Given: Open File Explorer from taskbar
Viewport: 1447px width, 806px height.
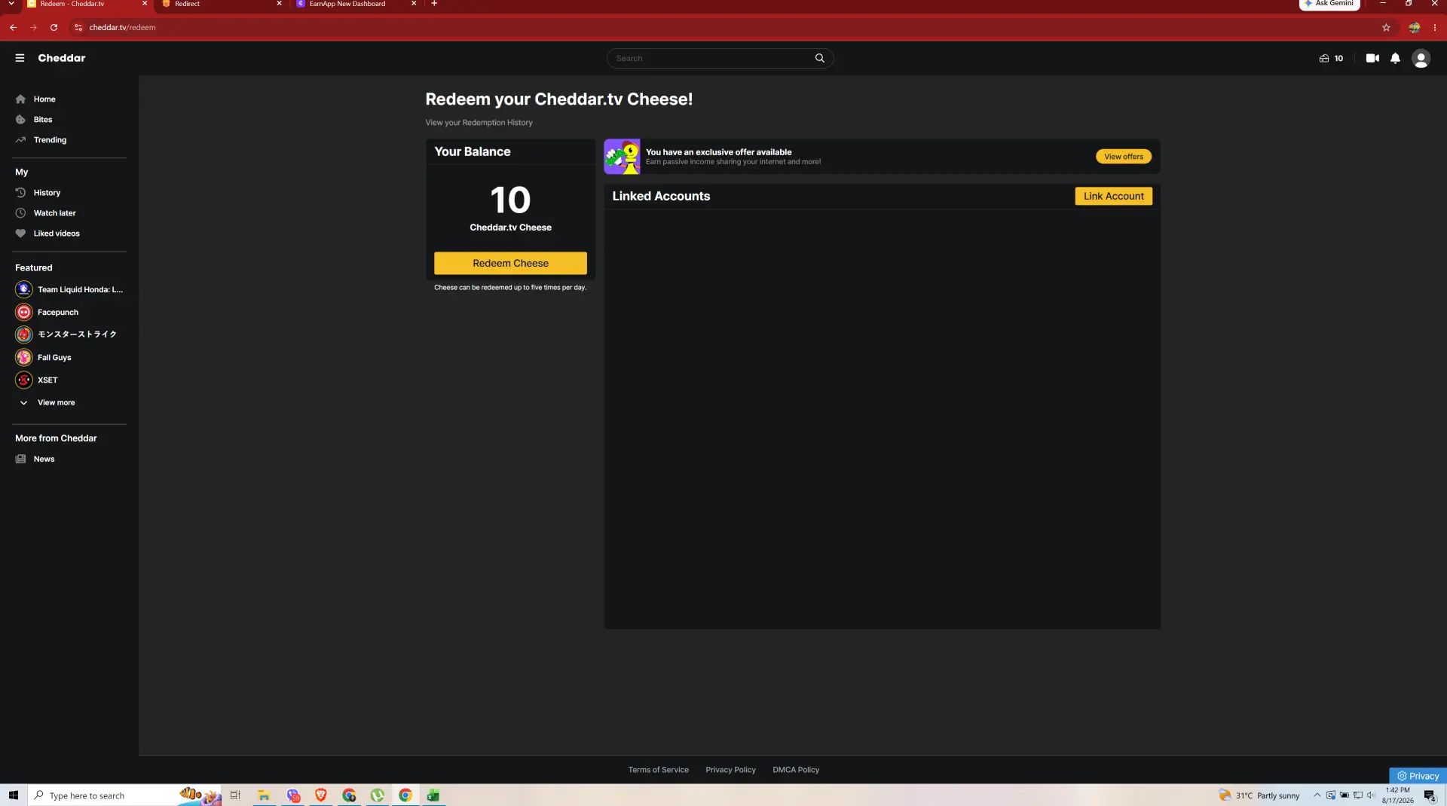Looking at the screenshot, I should [264, 795].
